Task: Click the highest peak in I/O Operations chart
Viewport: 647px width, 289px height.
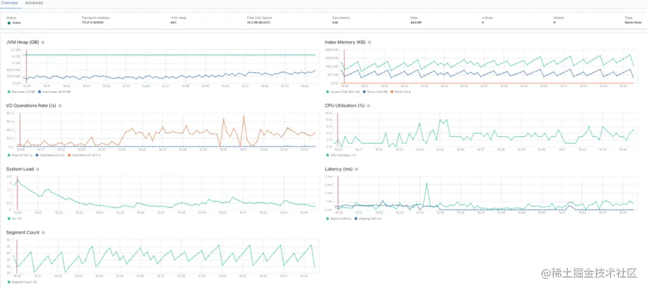Action: click(244, 116)
